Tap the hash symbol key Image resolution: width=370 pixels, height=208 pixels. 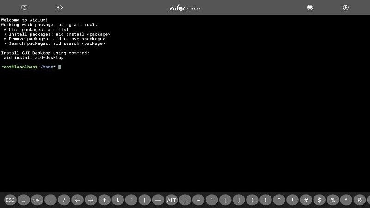point(306,200)
